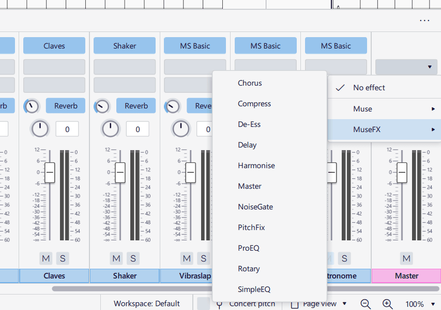Solo the Vibraslap channel
441x310 pixels.
[x=203, y=258]
